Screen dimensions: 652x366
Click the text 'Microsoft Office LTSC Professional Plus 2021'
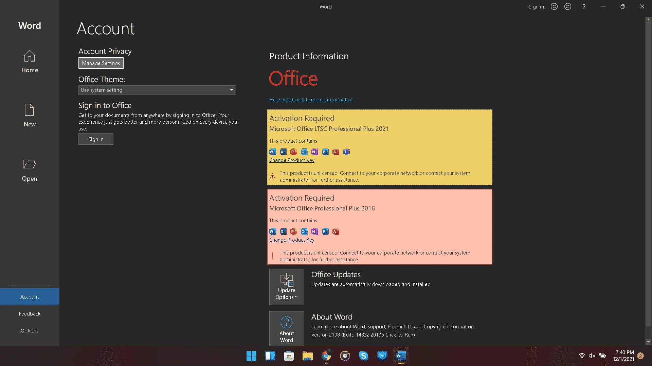pyautogui.click(x=329, y=129)
